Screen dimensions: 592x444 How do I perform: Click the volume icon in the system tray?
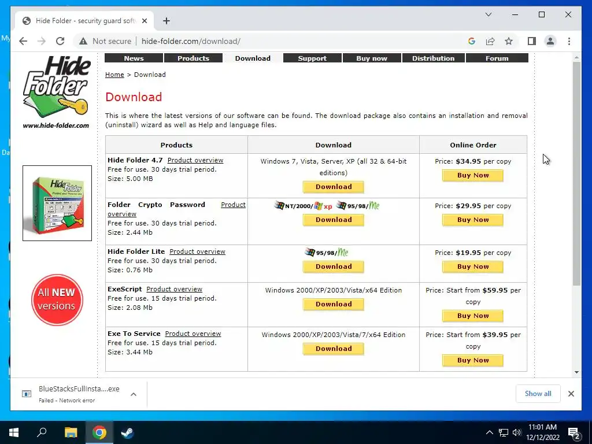[x=517, y=432]
